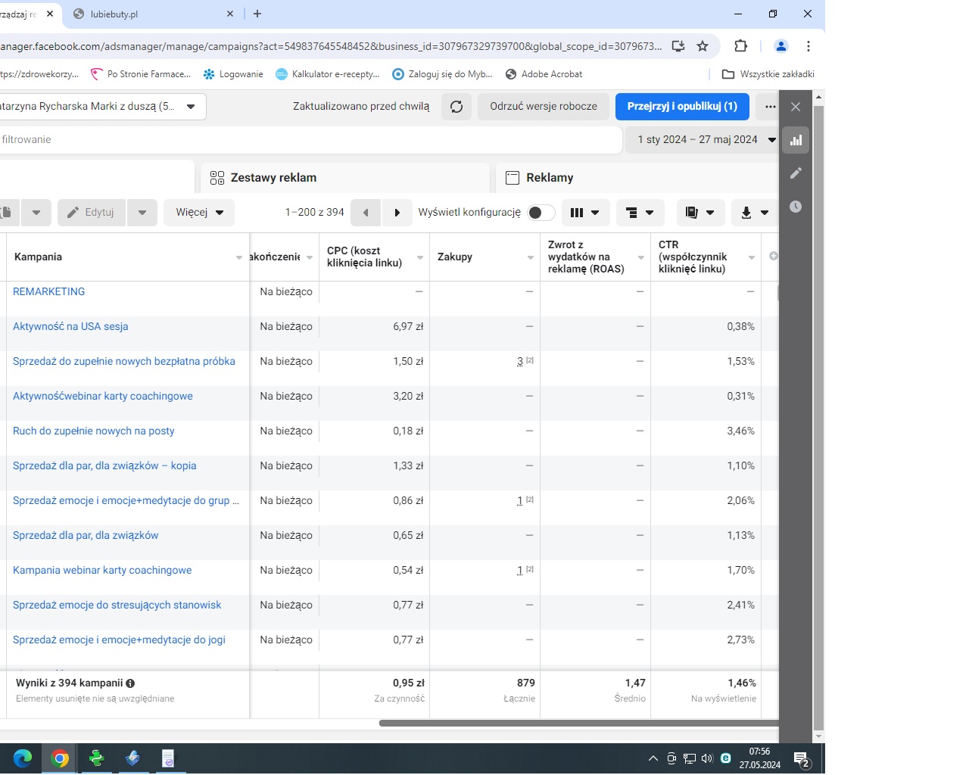Screen dimensions: 969x775
Task: Click Odrzuć wersje robocze
Action: click(544, 107)
